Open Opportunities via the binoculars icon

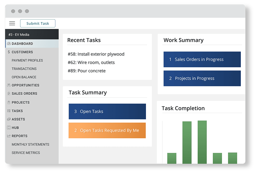click(x=8, y=85)
